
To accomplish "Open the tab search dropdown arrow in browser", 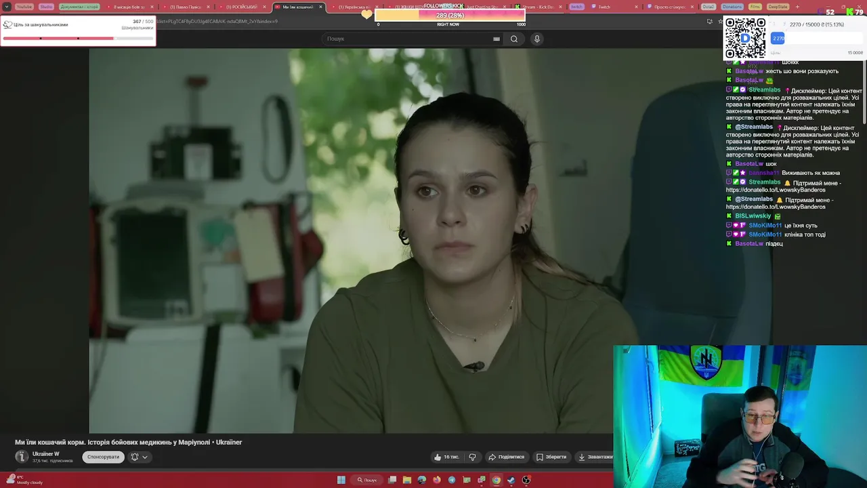I will point(7,7).
